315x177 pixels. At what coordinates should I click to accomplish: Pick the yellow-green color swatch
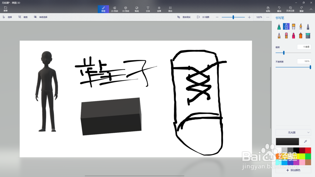pyautogui.click(x=302, y=156)
